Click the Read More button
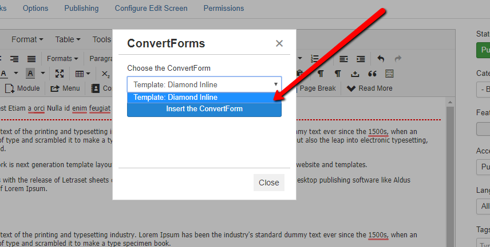 pyautogui.click(x=370, y=88)
